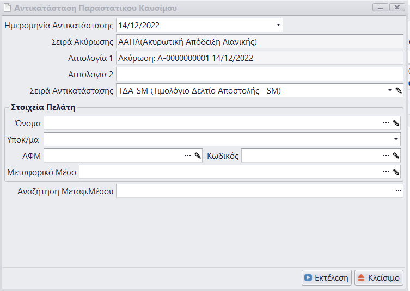Viewport: 410px width, 291px height.
Task: Open the Όνομα lookup via ellipsis button
Action: click(386, 123)
